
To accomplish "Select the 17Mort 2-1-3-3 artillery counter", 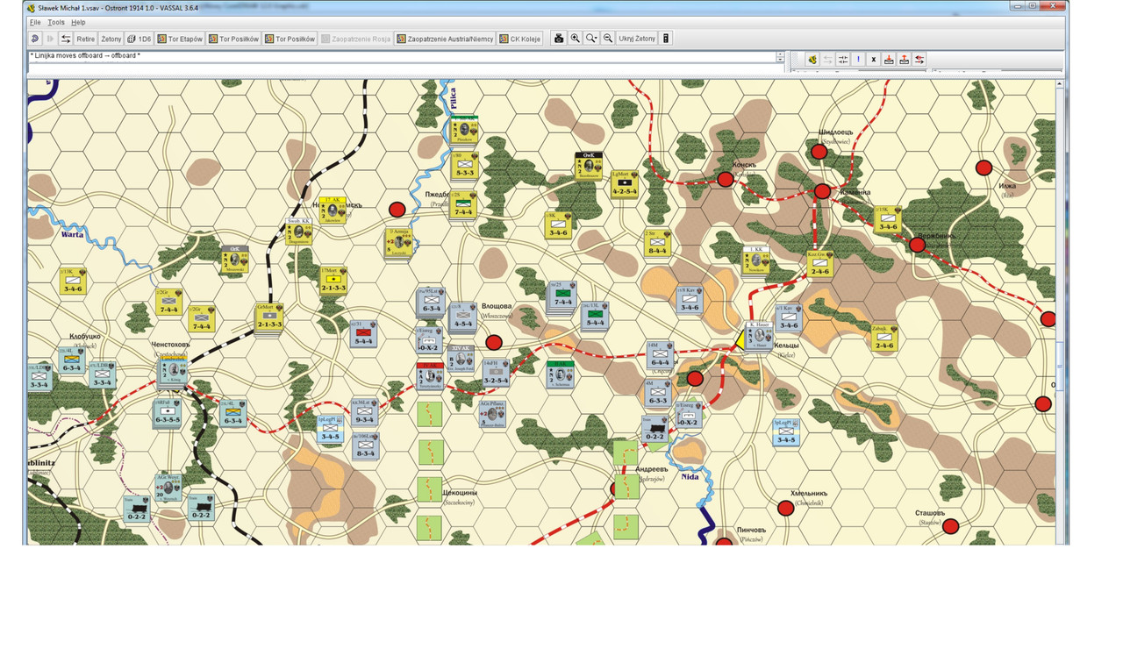I will click(x=333, y=281).
